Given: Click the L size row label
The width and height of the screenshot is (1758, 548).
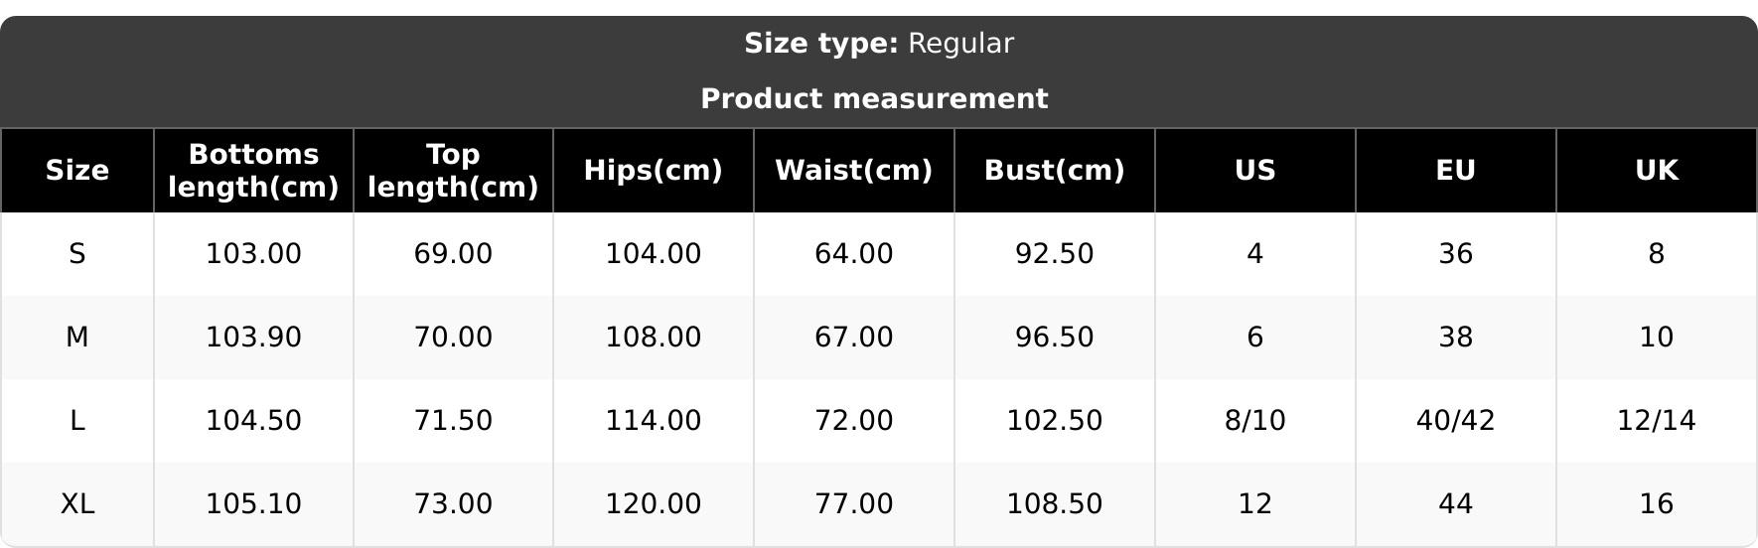Looking at the screenshot, I should [77, 421].
